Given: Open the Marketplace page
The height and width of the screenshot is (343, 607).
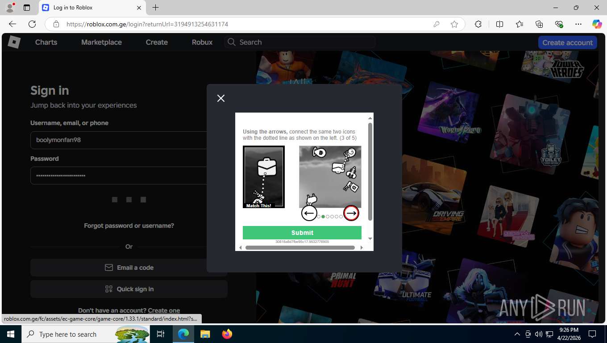Looking at the screenshot, I should tap(101, 42).
